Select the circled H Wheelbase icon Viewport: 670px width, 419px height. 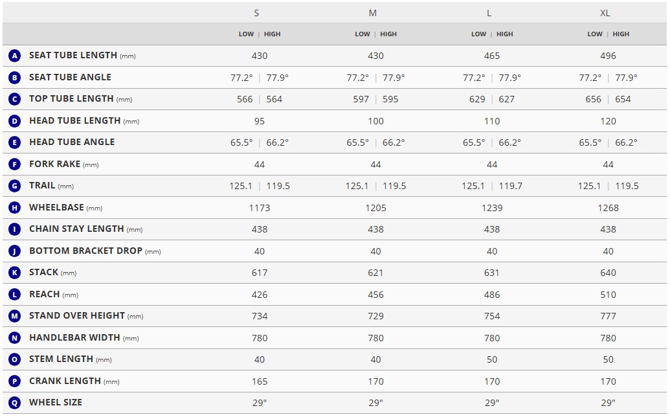(x=14, y=208)
